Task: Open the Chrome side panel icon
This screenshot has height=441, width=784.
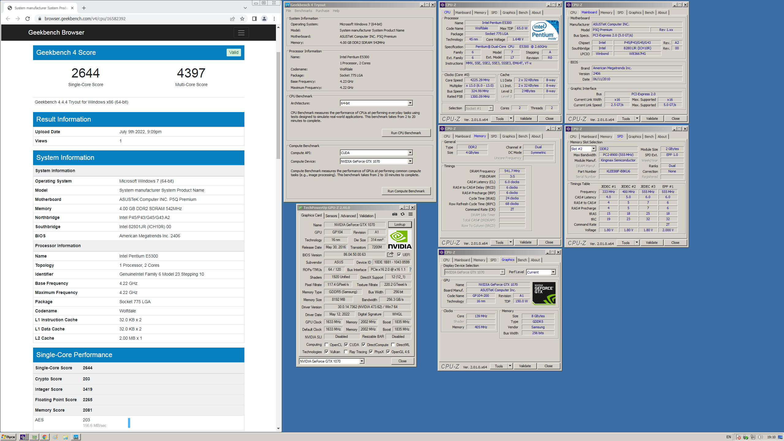Action: point(254,19)
